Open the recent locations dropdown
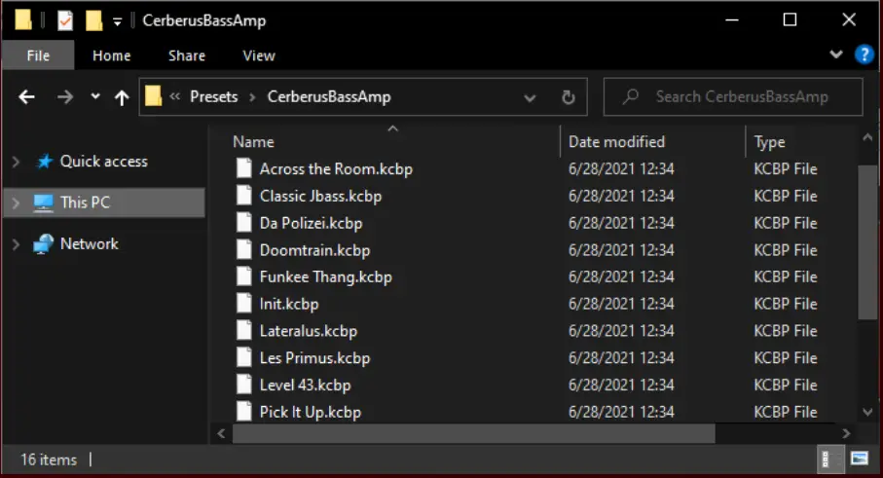The image size is (883, 478). [x=95, y=97]
